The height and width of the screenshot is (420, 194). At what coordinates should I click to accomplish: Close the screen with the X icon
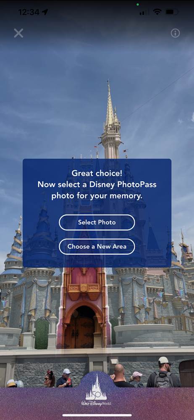pyautogui.click(x=18, y=33)
